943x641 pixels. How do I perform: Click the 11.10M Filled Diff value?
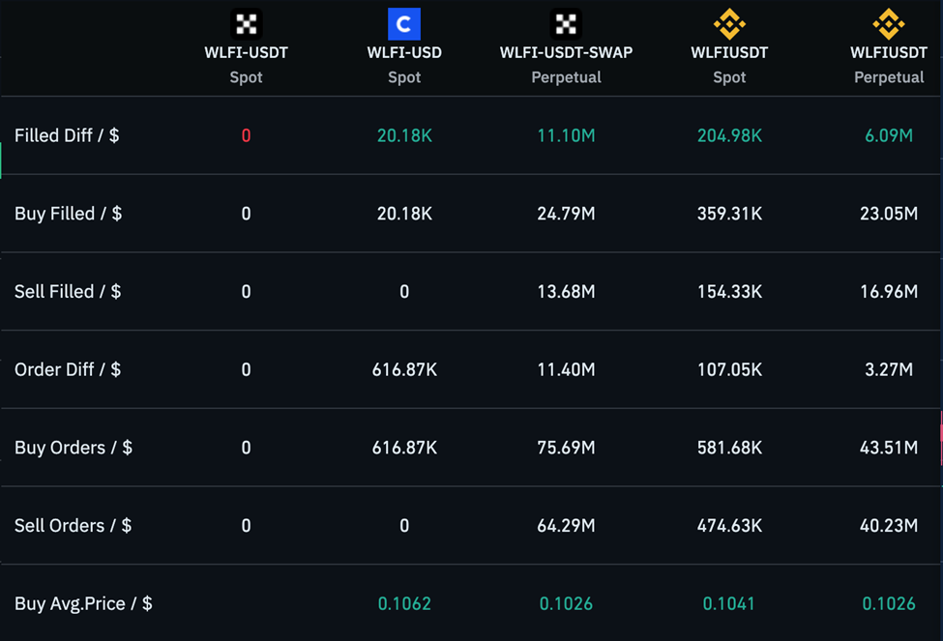pyautogui.click(x=566, y=135)
